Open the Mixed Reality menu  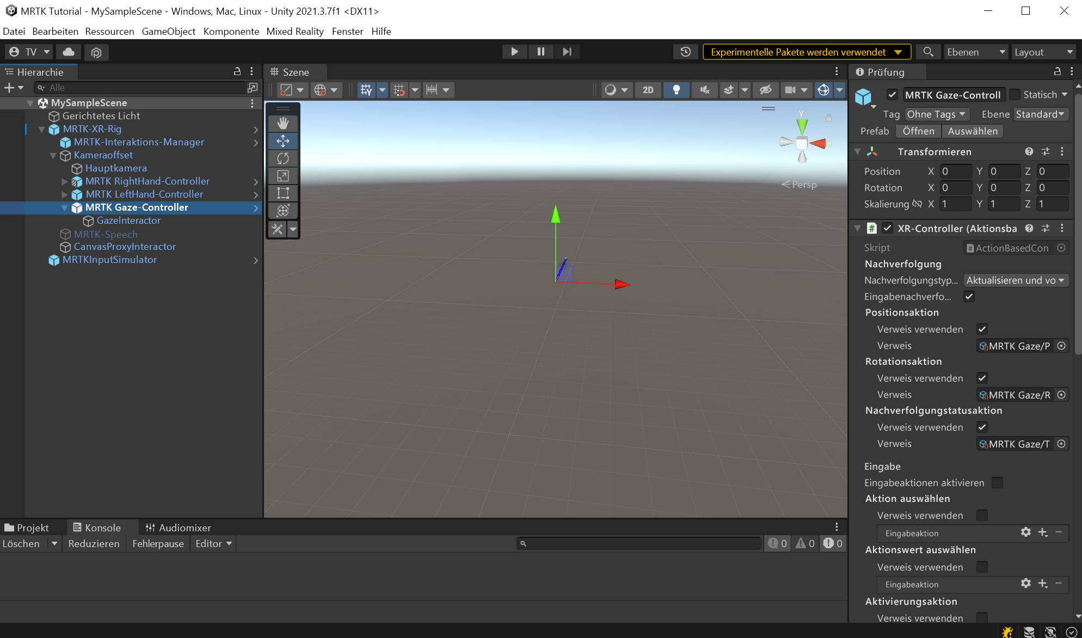point(295,31)
